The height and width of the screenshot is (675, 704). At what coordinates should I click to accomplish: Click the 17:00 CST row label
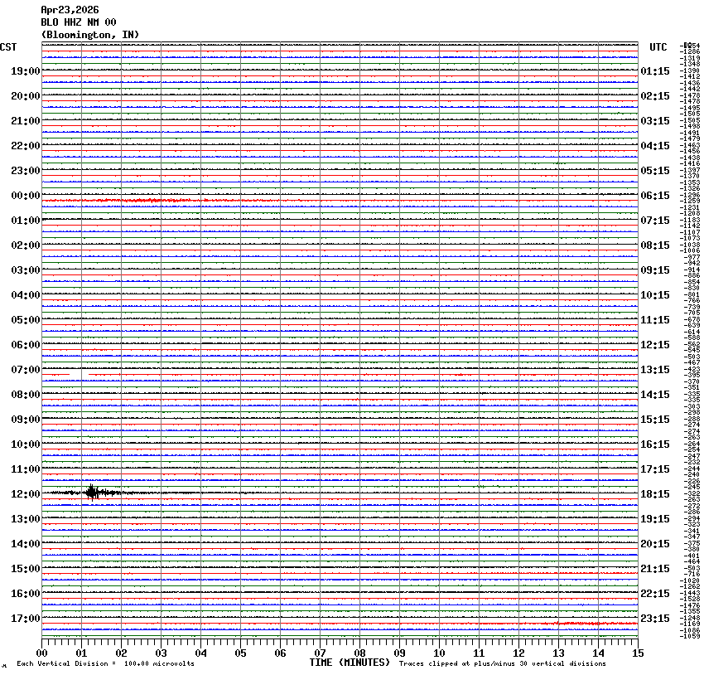[x=25, y=619]
